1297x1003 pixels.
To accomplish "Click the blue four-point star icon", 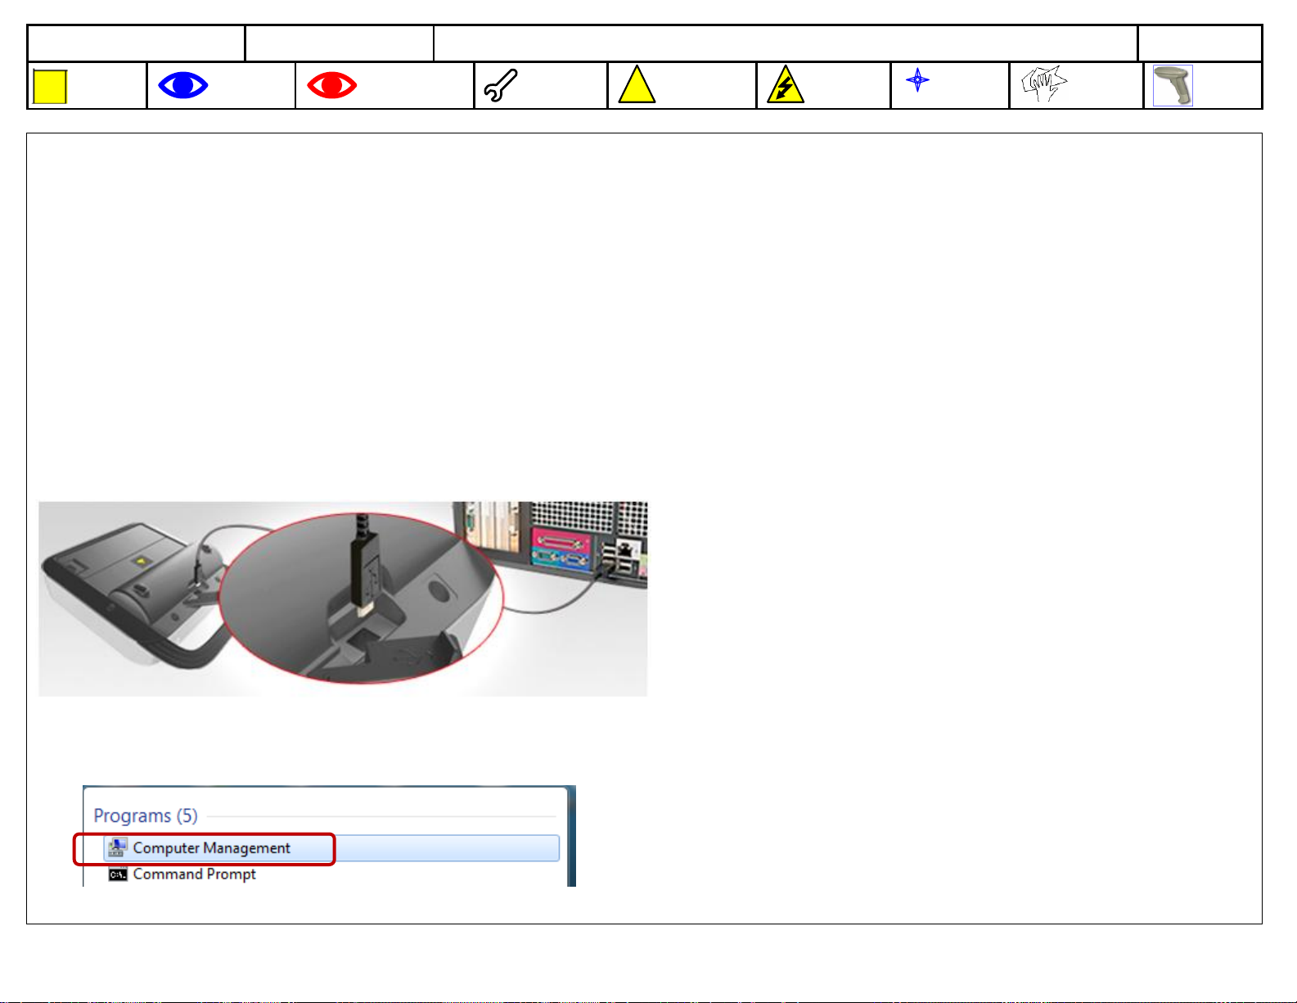I will 918,79.
